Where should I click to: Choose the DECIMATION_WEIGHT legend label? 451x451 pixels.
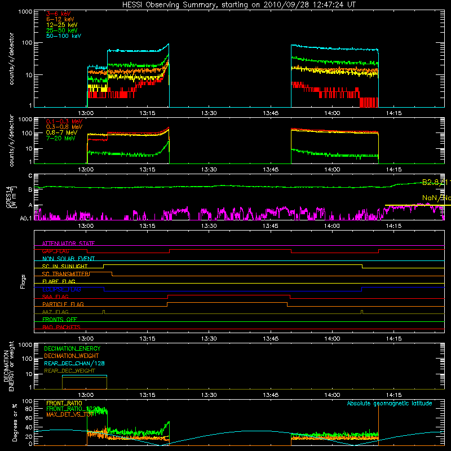[x=72, y=356]
